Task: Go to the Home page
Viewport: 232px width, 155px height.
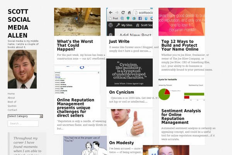Action: [x=11, y=94]
